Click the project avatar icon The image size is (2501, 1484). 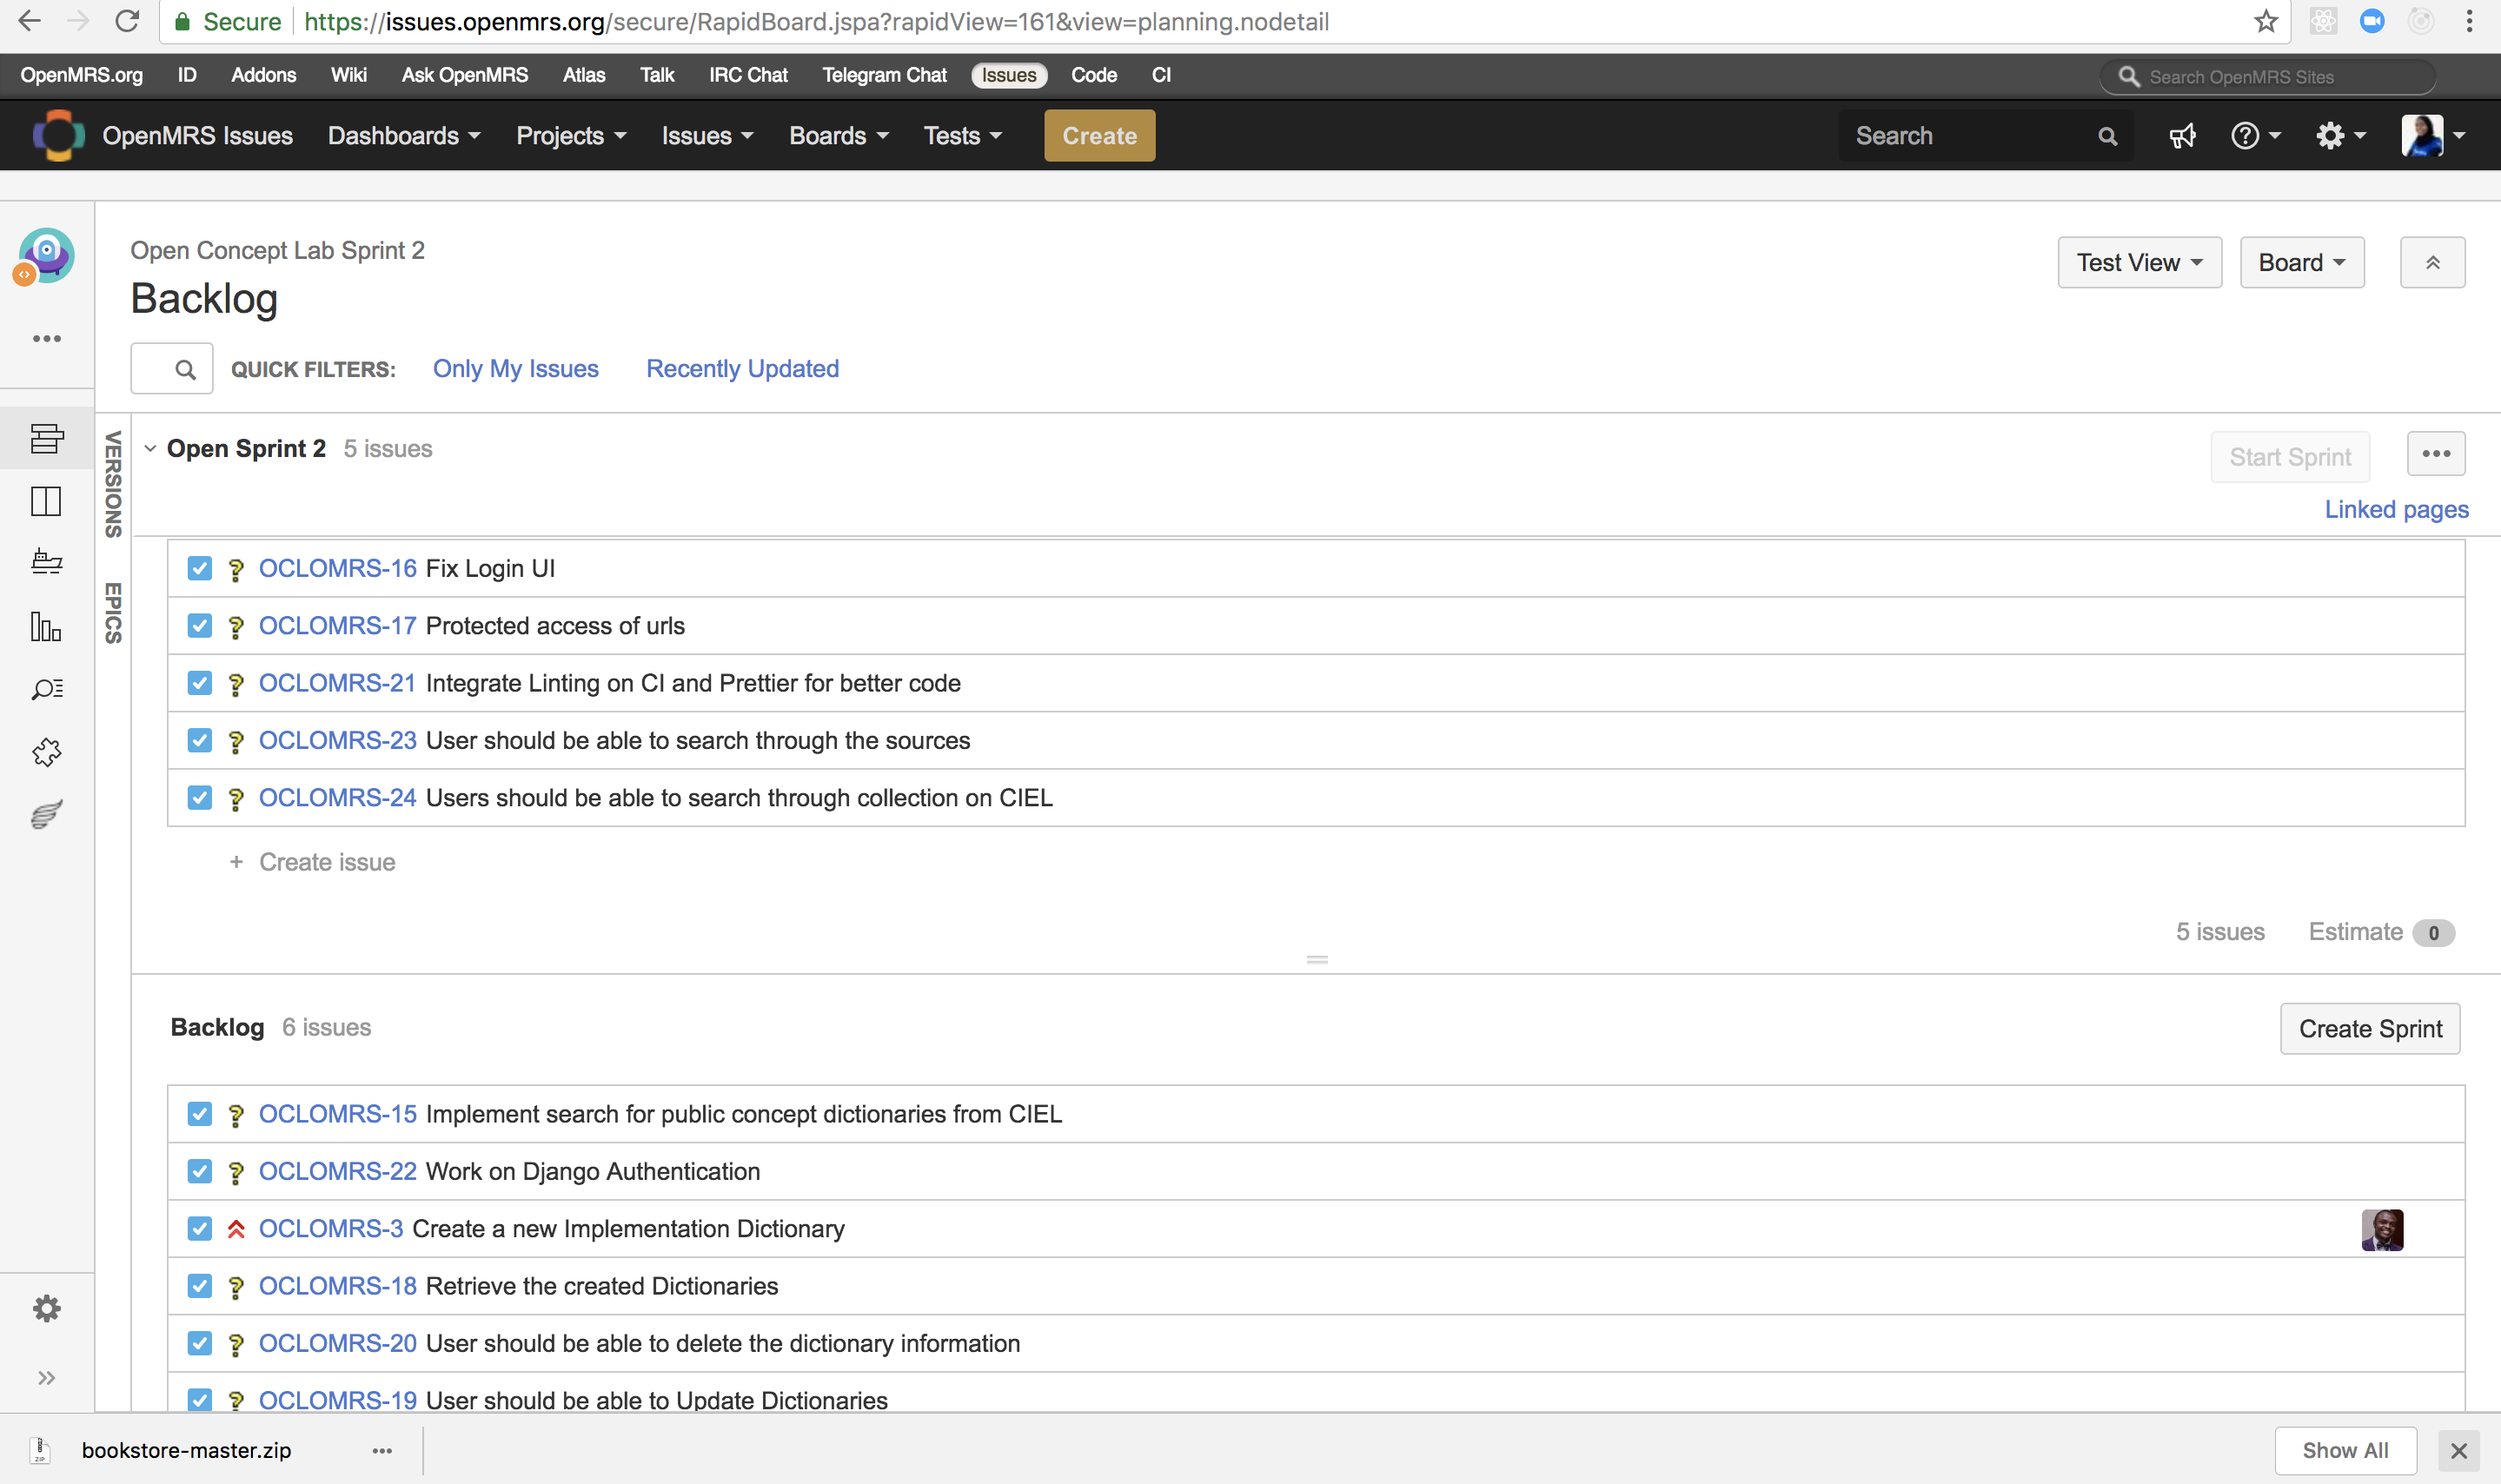(x=44, y=256)
